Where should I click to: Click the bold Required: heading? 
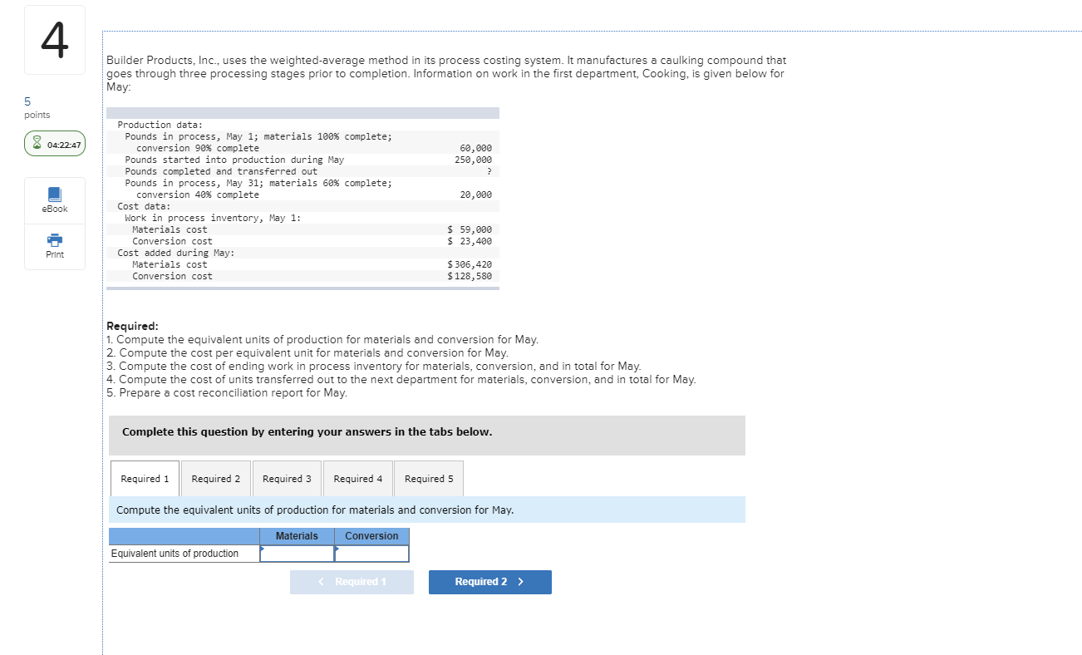(x=132, y=326)
